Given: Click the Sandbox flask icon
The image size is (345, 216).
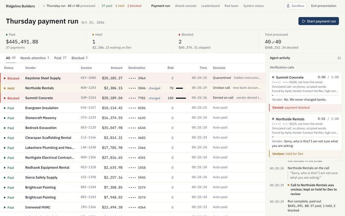Looking at the screenshot, I should (x=288, y=6).
